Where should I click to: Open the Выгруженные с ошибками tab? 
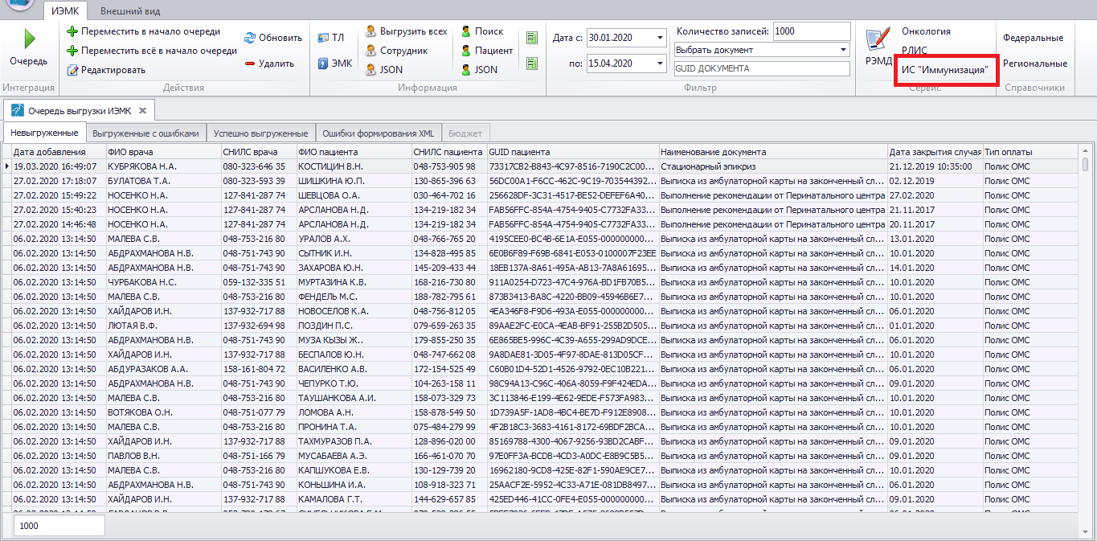tap(145, 133)
